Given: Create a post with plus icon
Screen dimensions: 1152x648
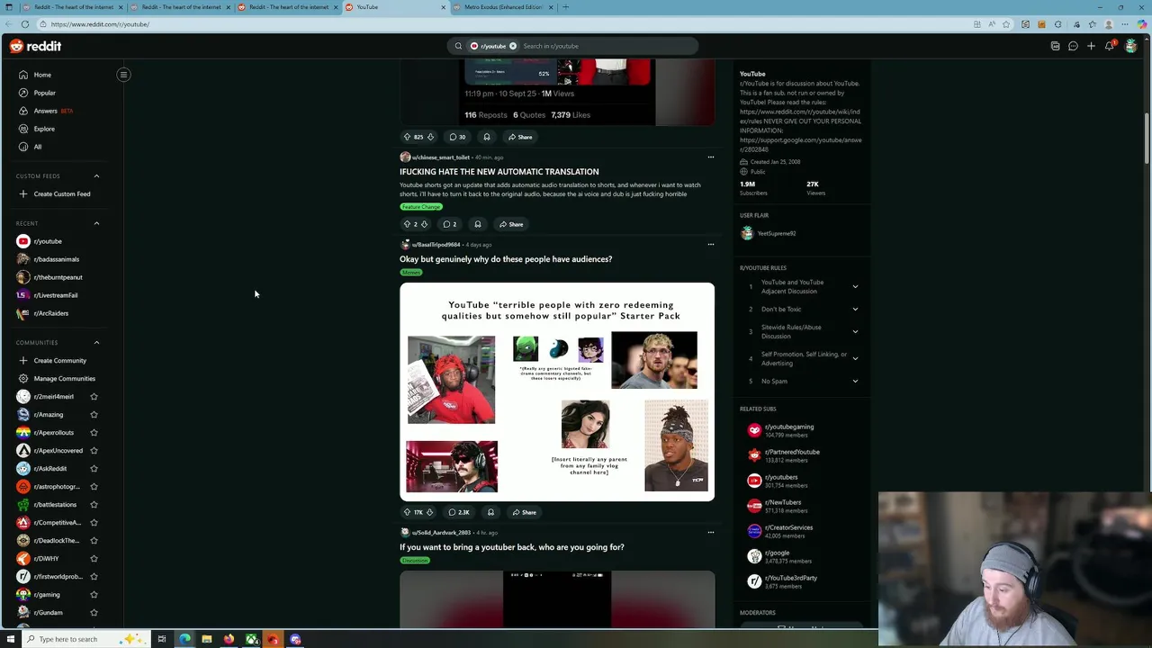Looking at the screenshot, I should 1091,46.
